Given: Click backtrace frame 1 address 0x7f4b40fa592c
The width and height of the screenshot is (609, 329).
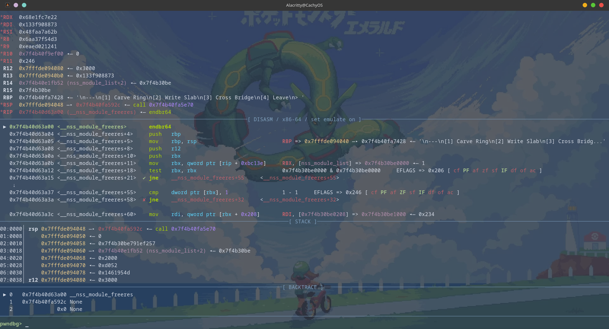Looking at the screenshot, I should [x=44, y=302].
